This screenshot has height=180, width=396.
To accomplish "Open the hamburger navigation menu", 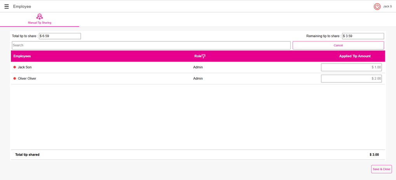I will tap(7, 7).
